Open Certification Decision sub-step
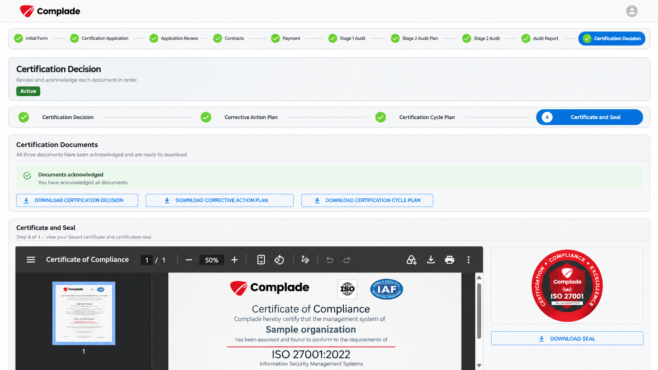This screenshot has width=658, height=370. [x=56, y=117]
